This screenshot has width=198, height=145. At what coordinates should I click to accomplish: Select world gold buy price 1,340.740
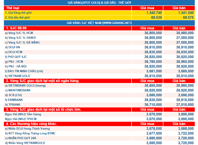coord(154,13)
